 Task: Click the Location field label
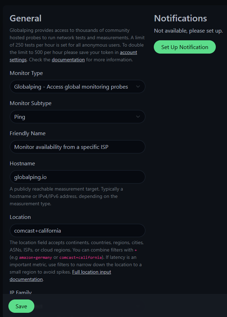point(20,217)
